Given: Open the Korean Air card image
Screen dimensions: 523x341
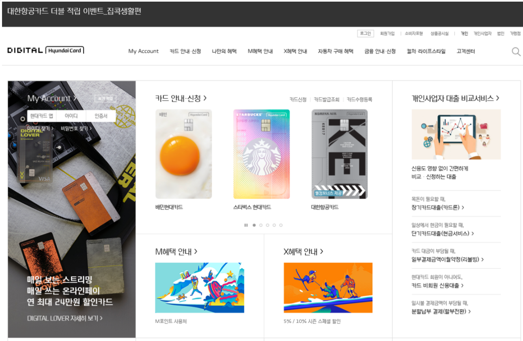Looking at the screenshot, I should click(340, 154).
